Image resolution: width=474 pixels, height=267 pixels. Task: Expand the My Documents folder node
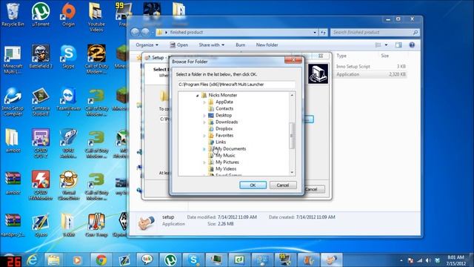[204, 149]
